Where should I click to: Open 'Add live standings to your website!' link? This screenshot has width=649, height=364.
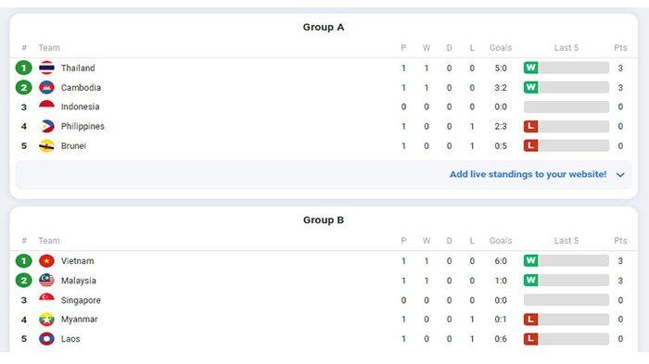528,174
